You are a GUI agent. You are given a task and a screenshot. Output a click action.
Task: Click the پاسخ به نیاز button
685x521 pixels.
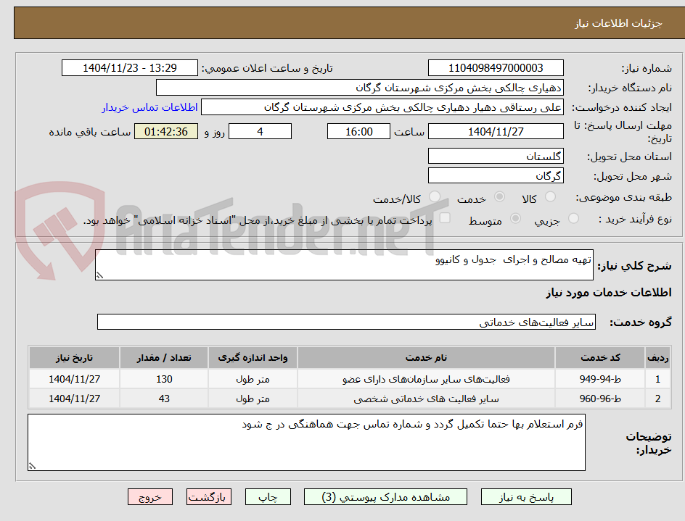[526, 497]
